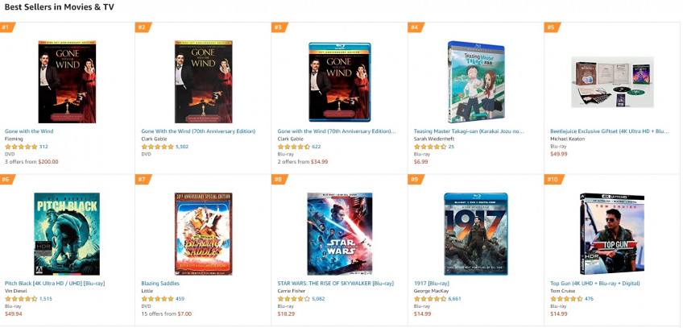
Task: Click the $6.99 price for Teasing Master Takagi-san
Action: 420,162
